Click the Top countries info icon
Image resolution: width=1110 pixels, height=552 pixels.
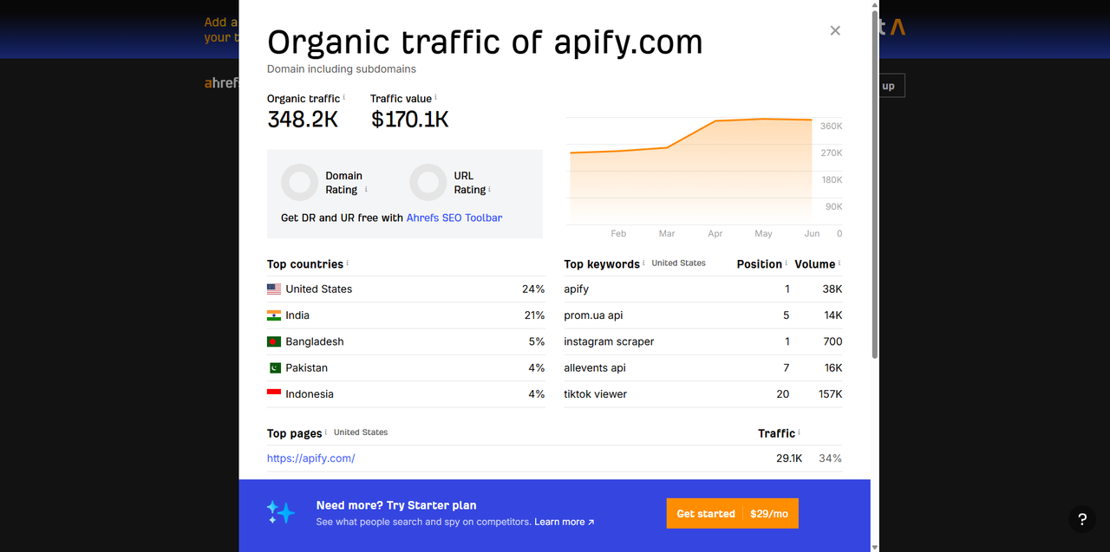[348, 263]
